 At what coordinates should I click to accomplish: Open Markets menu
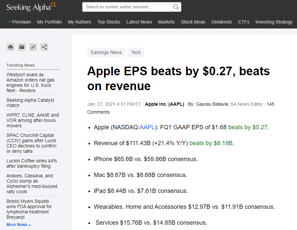(166, 22)
